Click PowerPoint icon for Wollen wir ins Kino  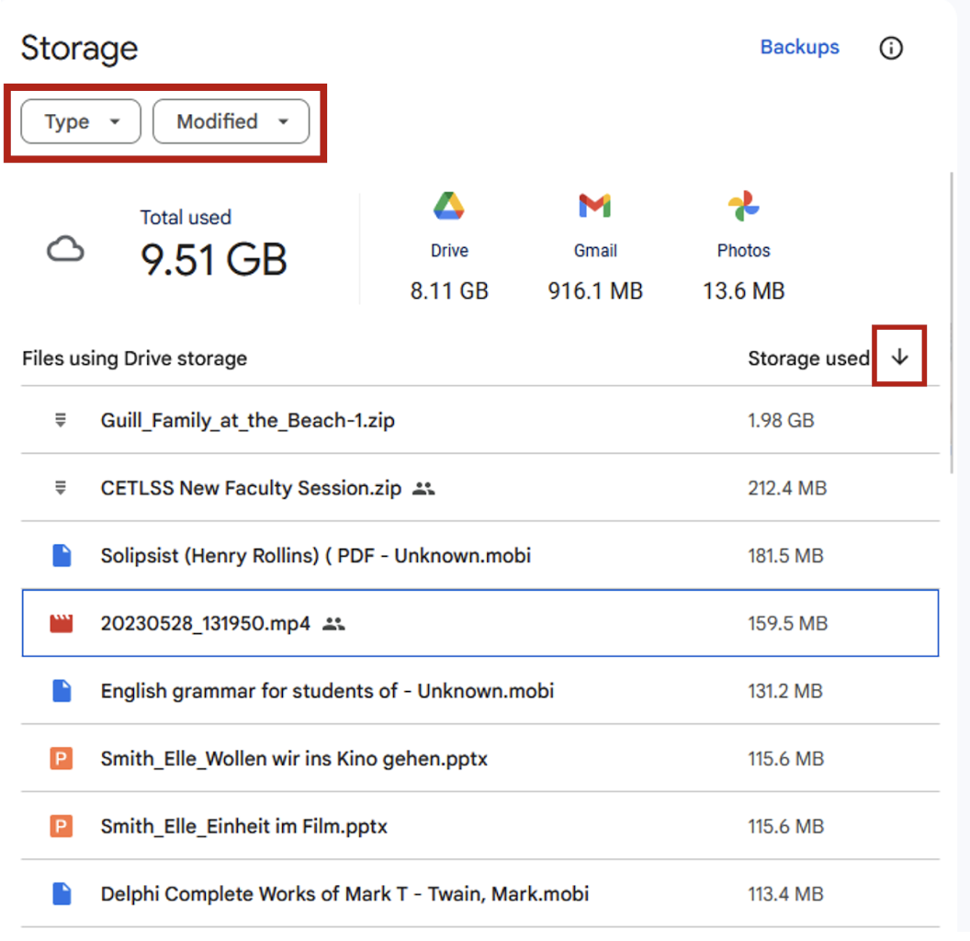pyautogui.click(x=62, y=758)
